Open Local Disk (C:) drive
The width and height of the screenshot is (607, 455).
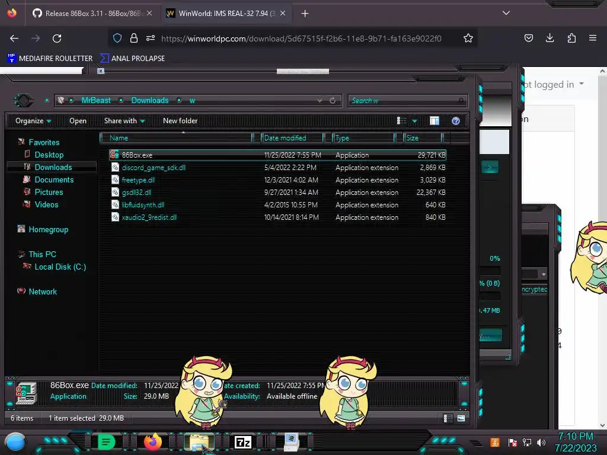click(x=55, y=267)
